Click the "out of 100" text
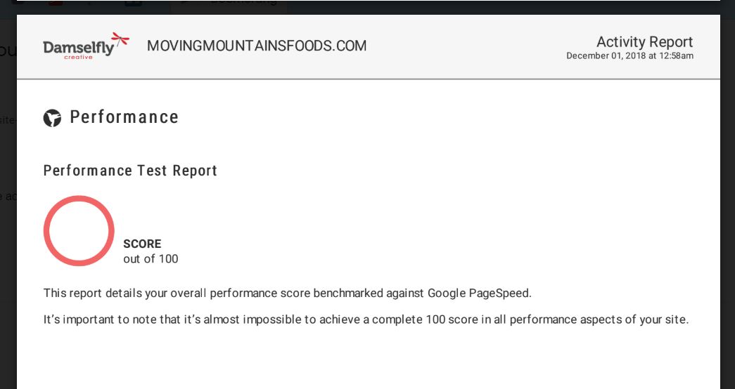This screenshot has width=735, height=389. point(151,259)
